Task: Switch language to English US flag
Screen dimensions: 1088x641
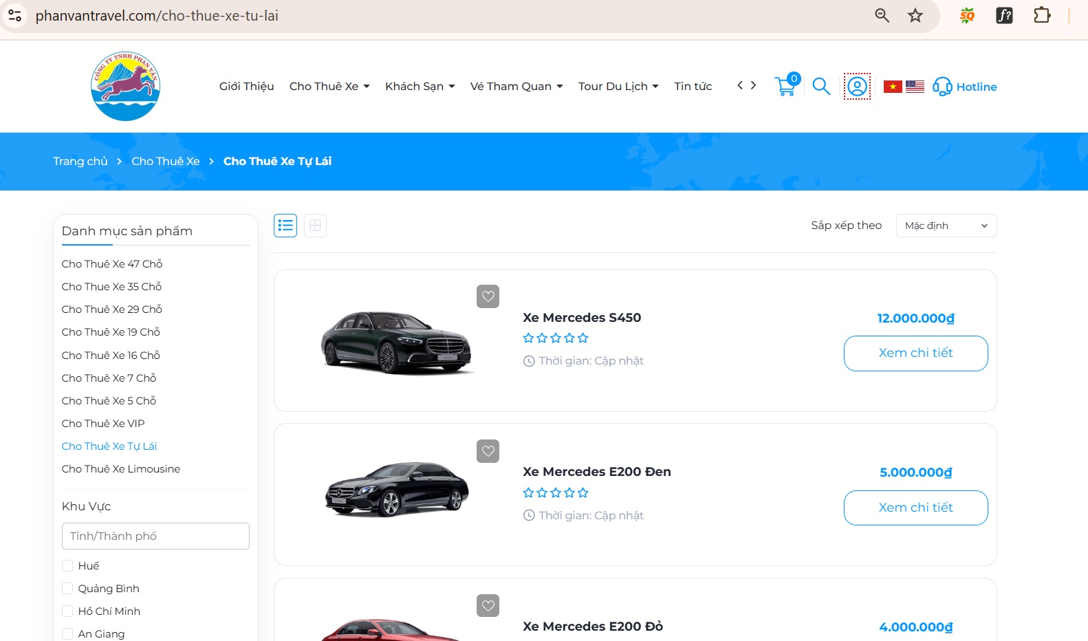Action: 915,86
